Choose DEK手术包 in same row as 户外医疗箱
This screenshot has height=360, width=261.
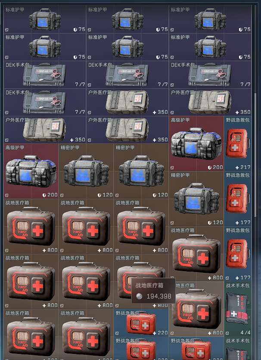(x=45, y=102)
